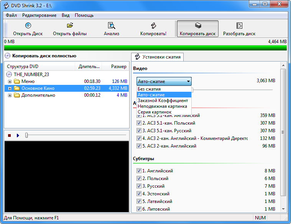Viewport: 291px width, 224px height.
Task: Start preview with blue play button
Action: [18, 136]
